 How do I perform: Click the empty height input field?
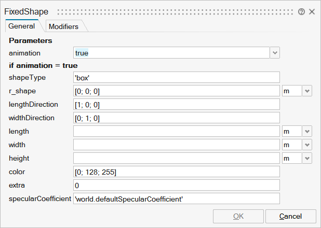pos(177,159)
